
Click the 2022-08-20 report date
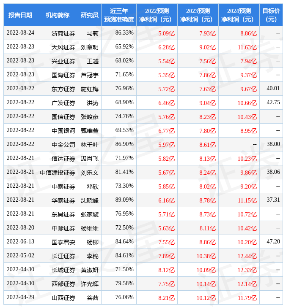click(x=20, y=228)
